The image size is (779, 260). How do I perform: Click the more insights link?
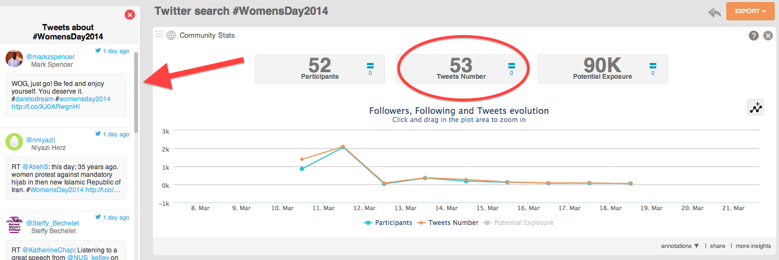click(753, 246)
